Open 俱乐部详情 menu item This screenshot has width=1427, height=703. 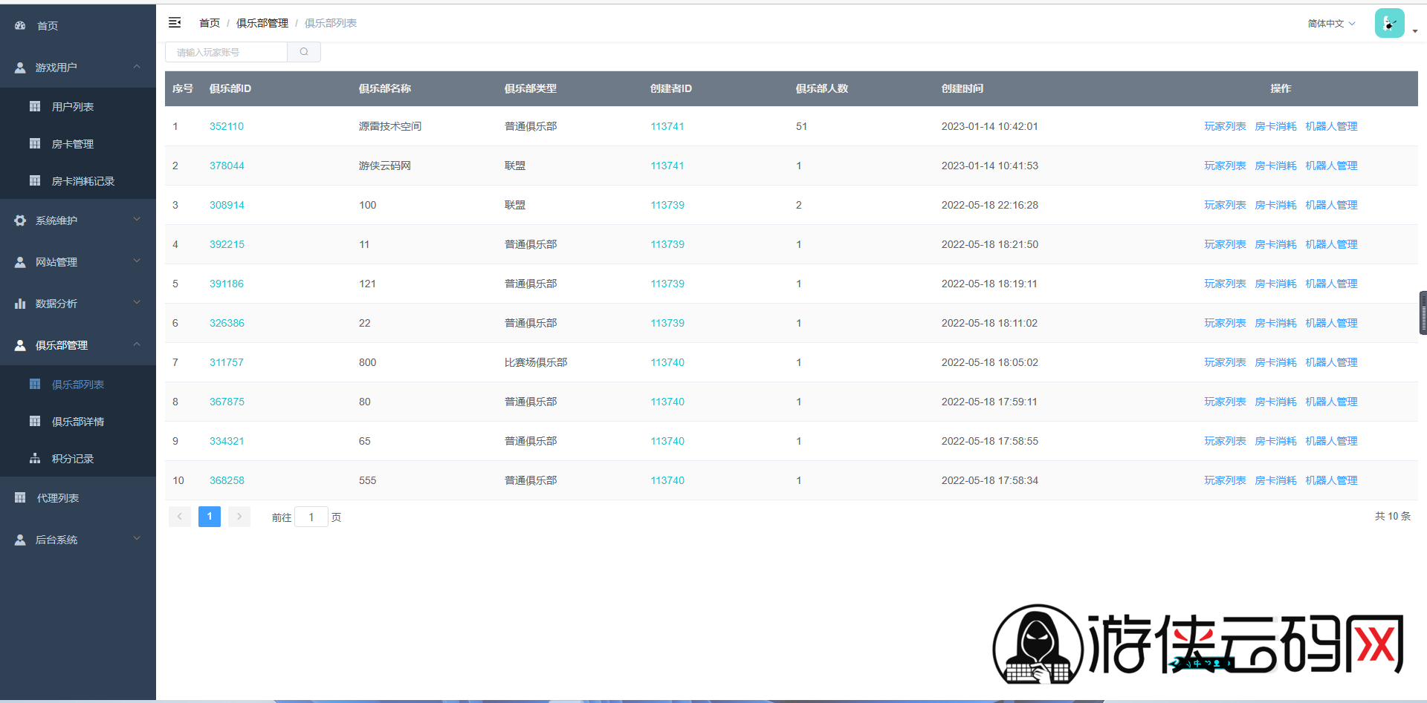(78, 422)
